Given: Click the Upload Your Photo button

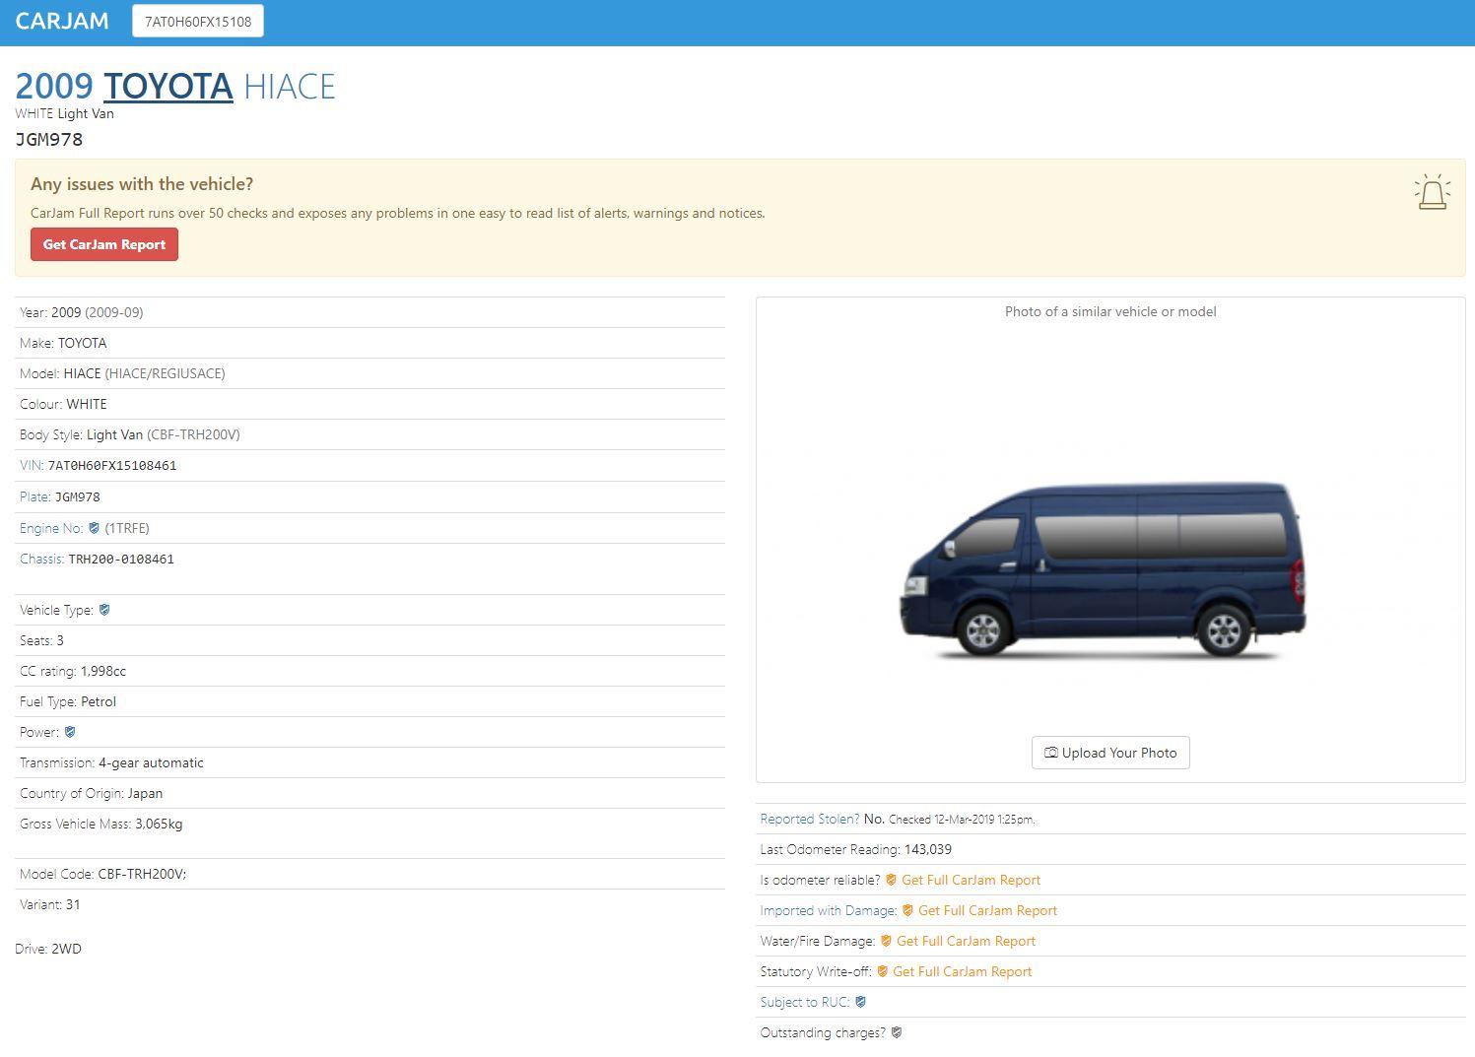Looking at the screenshot, I should (x=1110, y=753).
